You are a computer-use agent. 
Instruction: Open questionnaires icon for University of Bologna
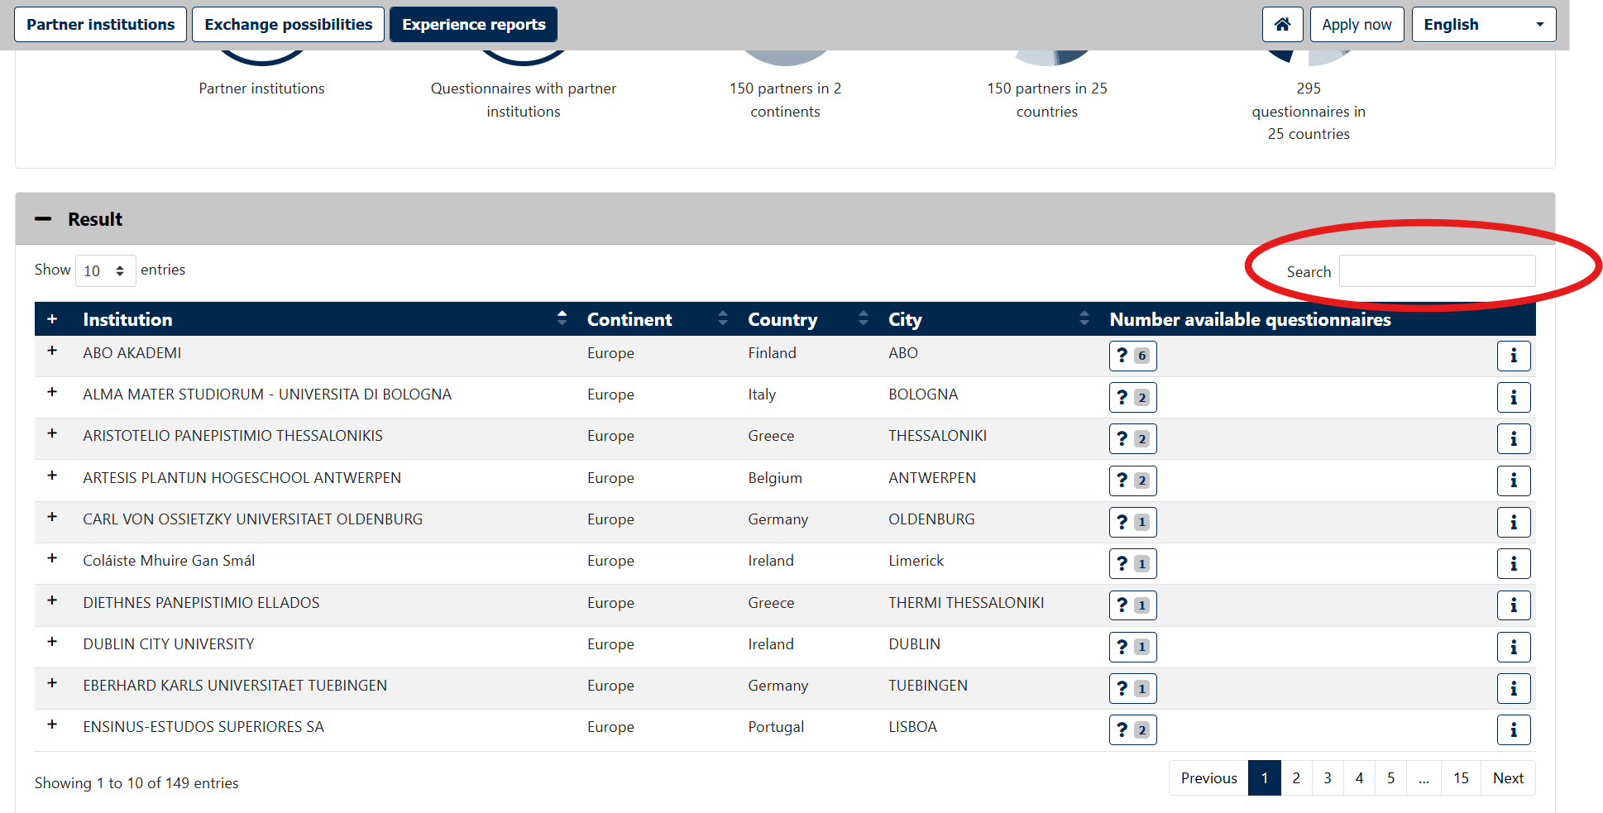pyautogui.click(x=1132, y=398)
